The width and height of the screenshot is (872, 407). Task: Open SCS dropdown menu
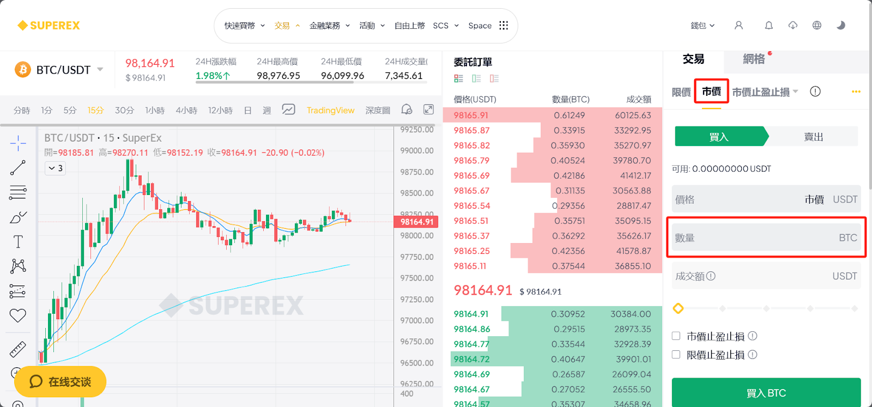click(x=446, y=26)
